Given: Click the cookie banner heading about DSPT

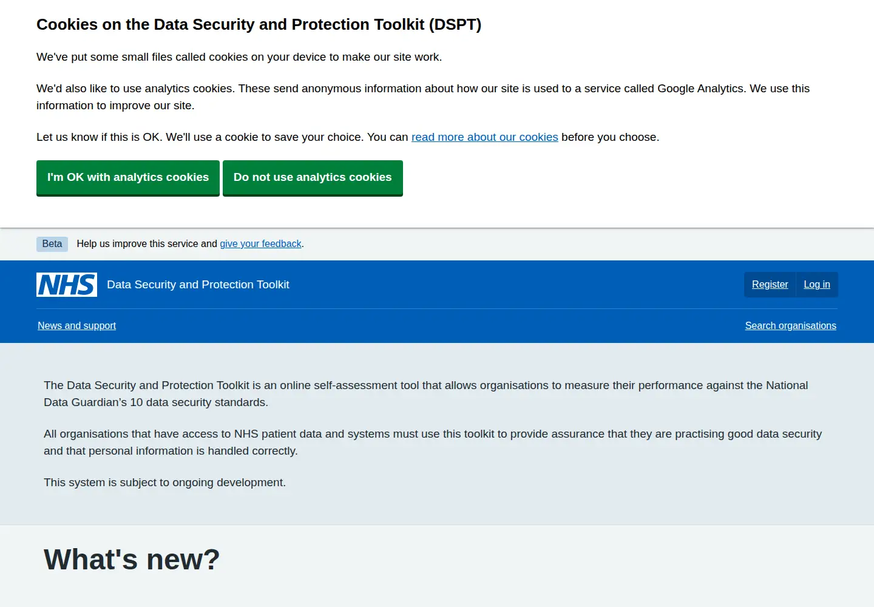Looking at the screenshot, I should coord(259,24).
